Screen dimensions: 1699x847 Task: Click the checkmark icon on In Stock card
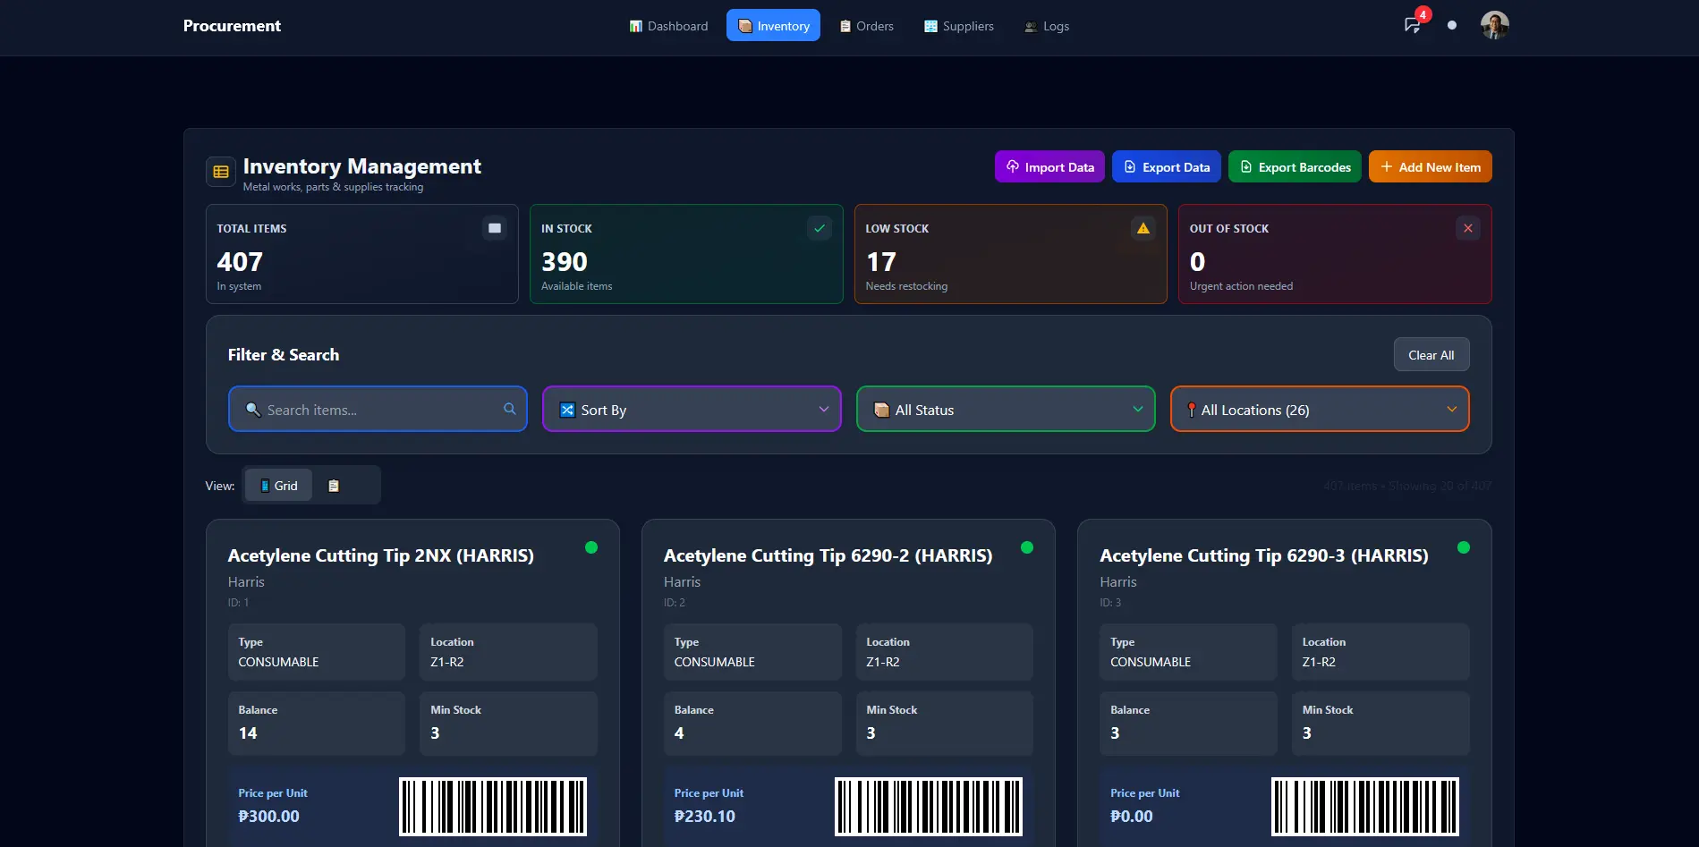click(819, 228)
